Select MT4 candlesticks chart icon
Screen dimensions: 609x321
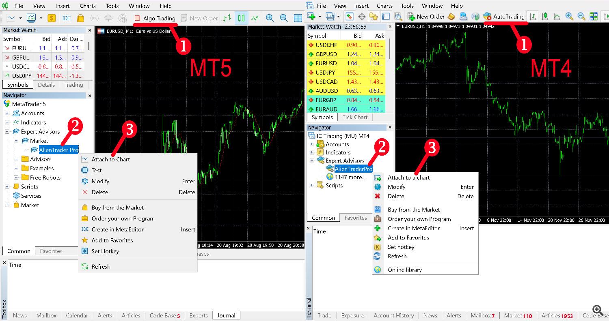click(x=545, y=17)
